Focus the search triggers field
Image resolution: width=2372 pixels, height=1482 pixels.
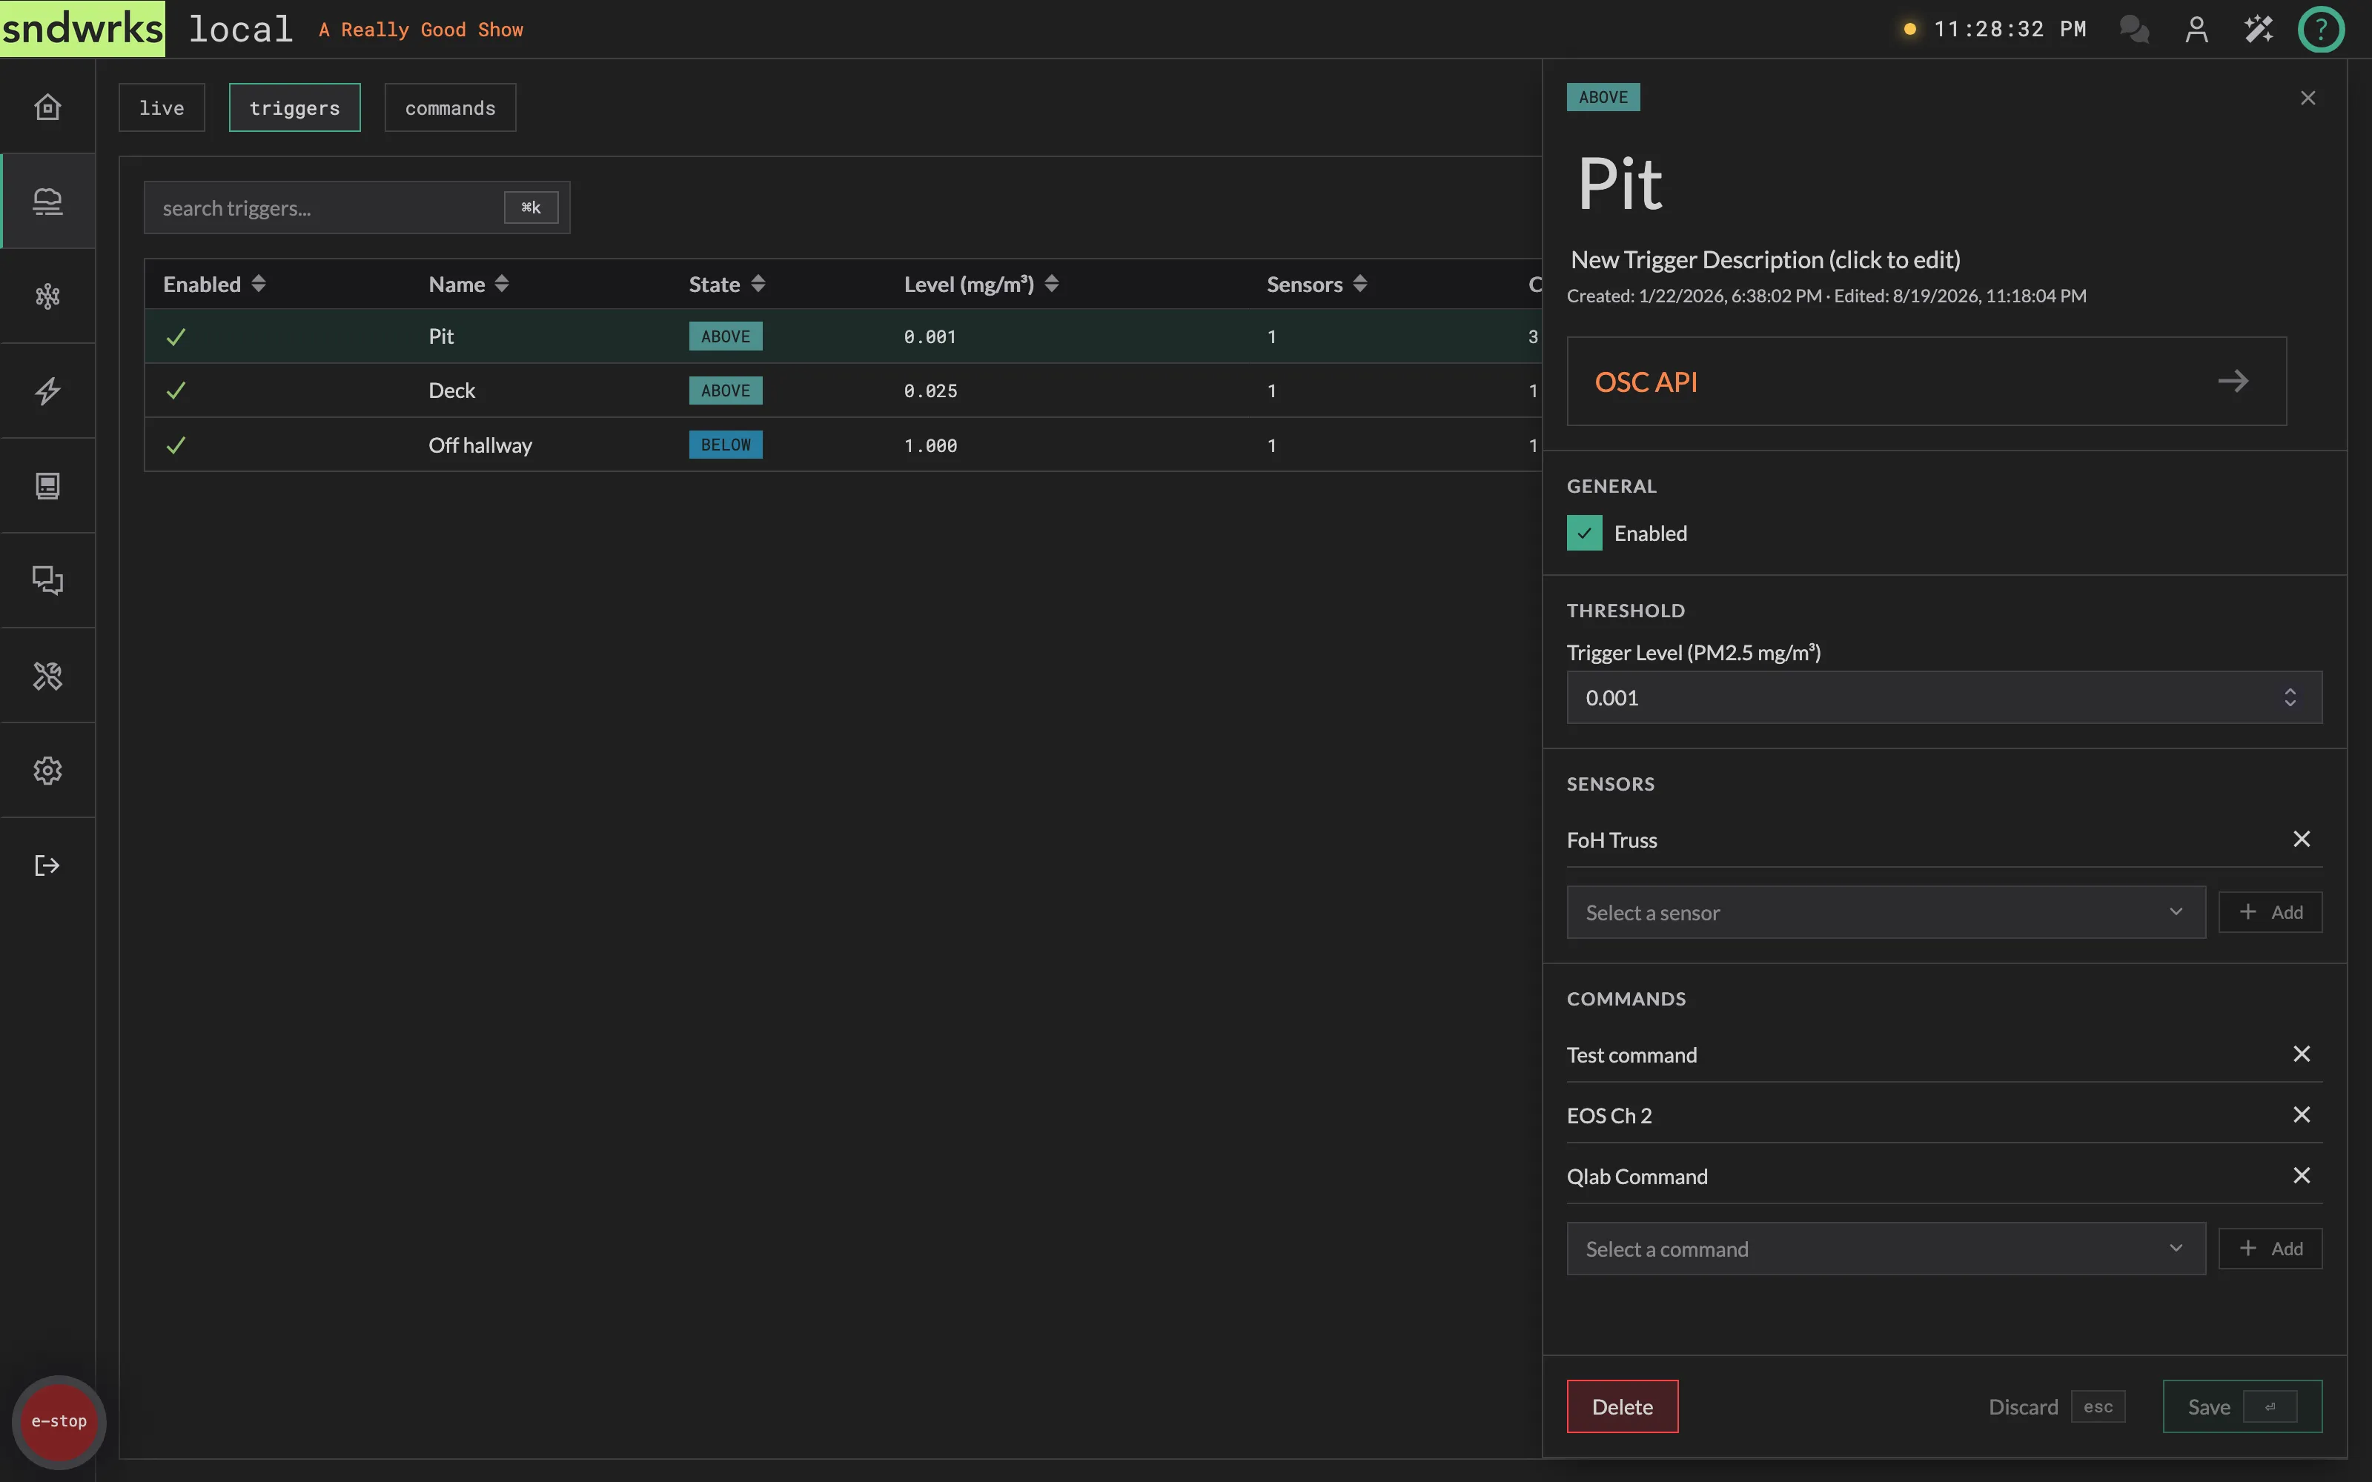point(357,207)
